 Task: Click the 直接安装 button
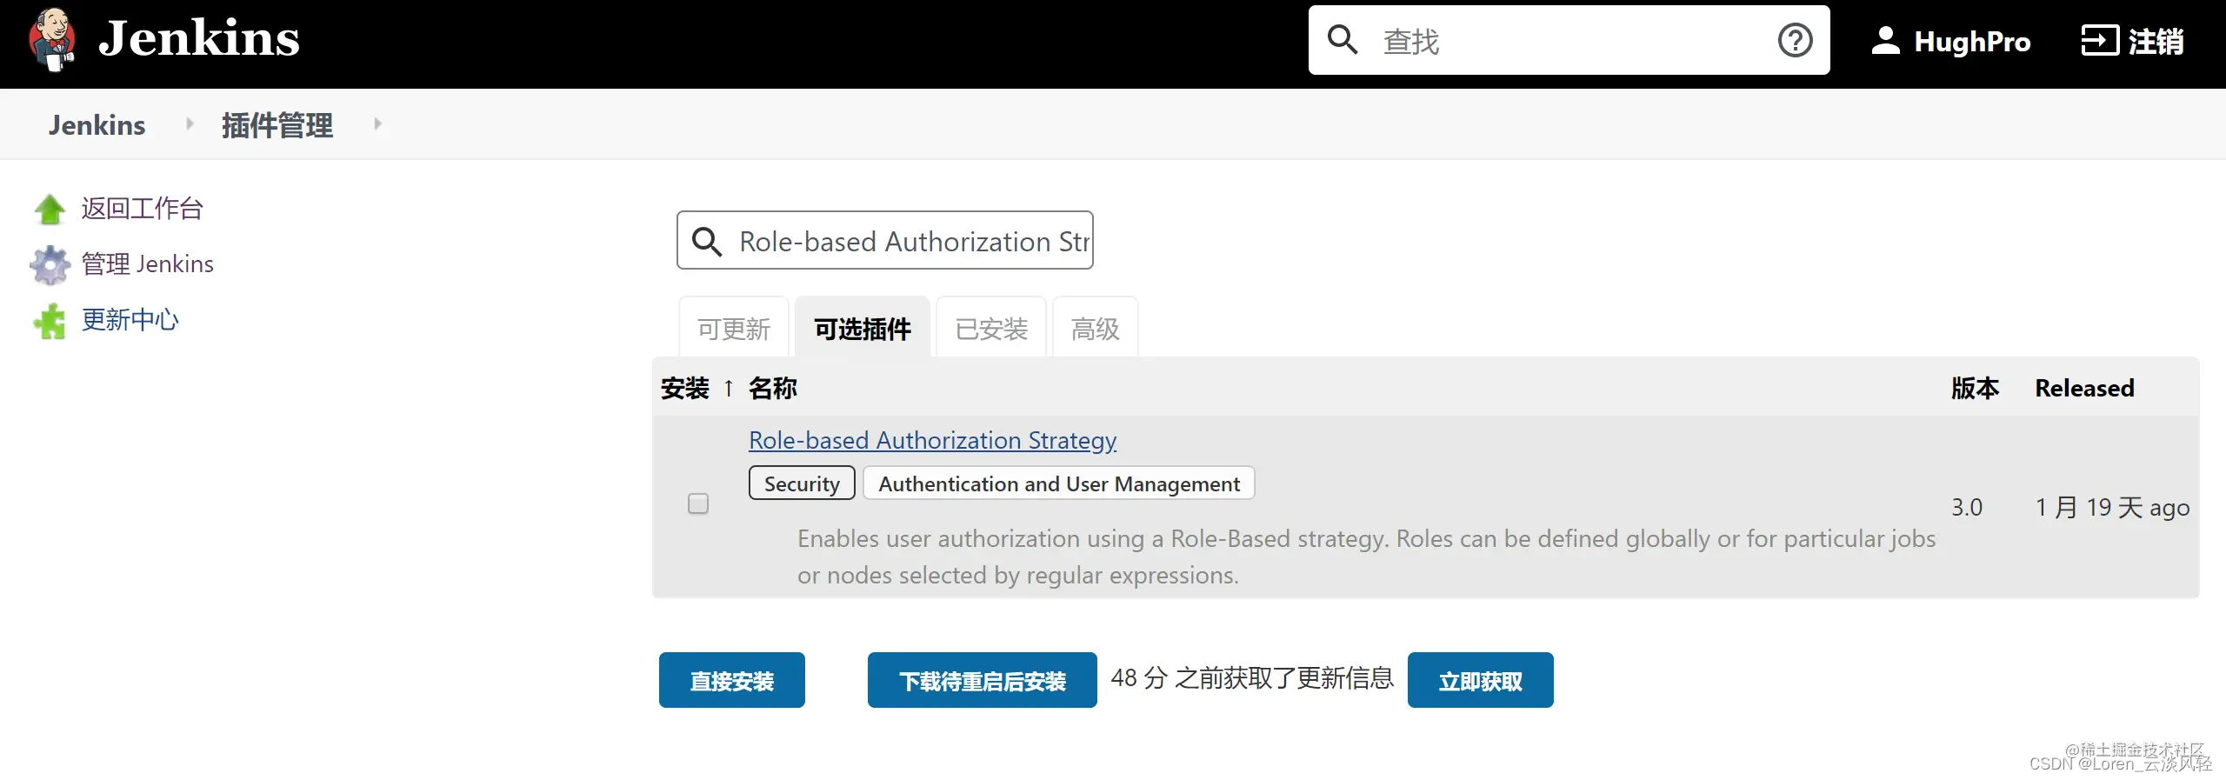click(x=731, y=680)
